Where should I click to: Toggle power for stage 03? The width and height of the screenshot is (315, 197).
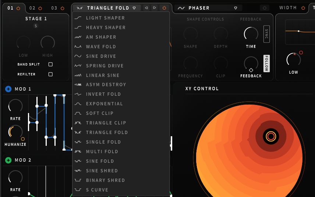pos(63,8)
